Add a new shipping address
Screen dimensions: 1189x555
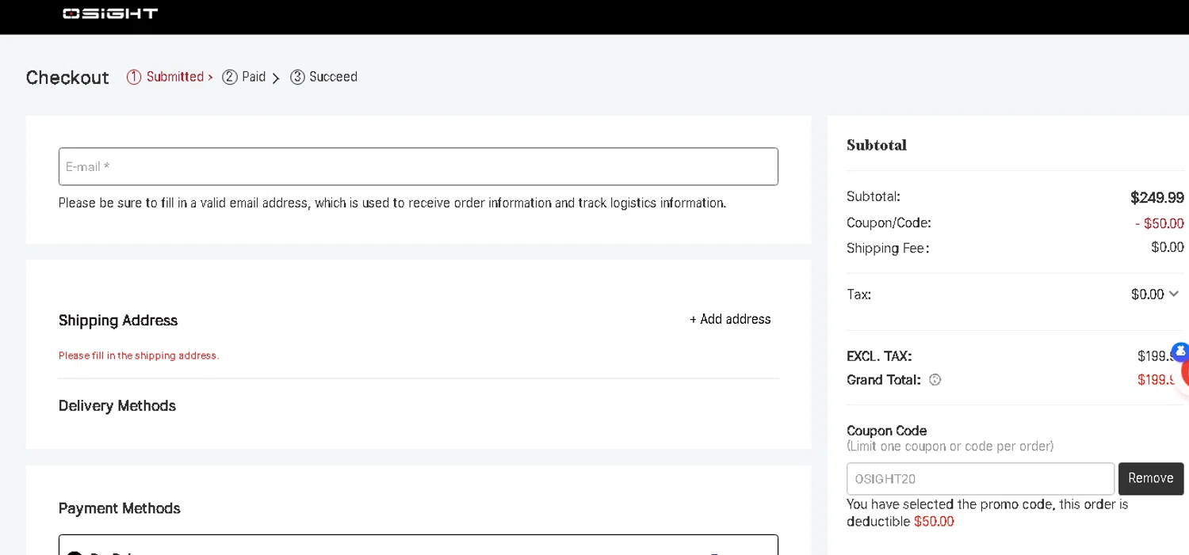click(730, 319)
